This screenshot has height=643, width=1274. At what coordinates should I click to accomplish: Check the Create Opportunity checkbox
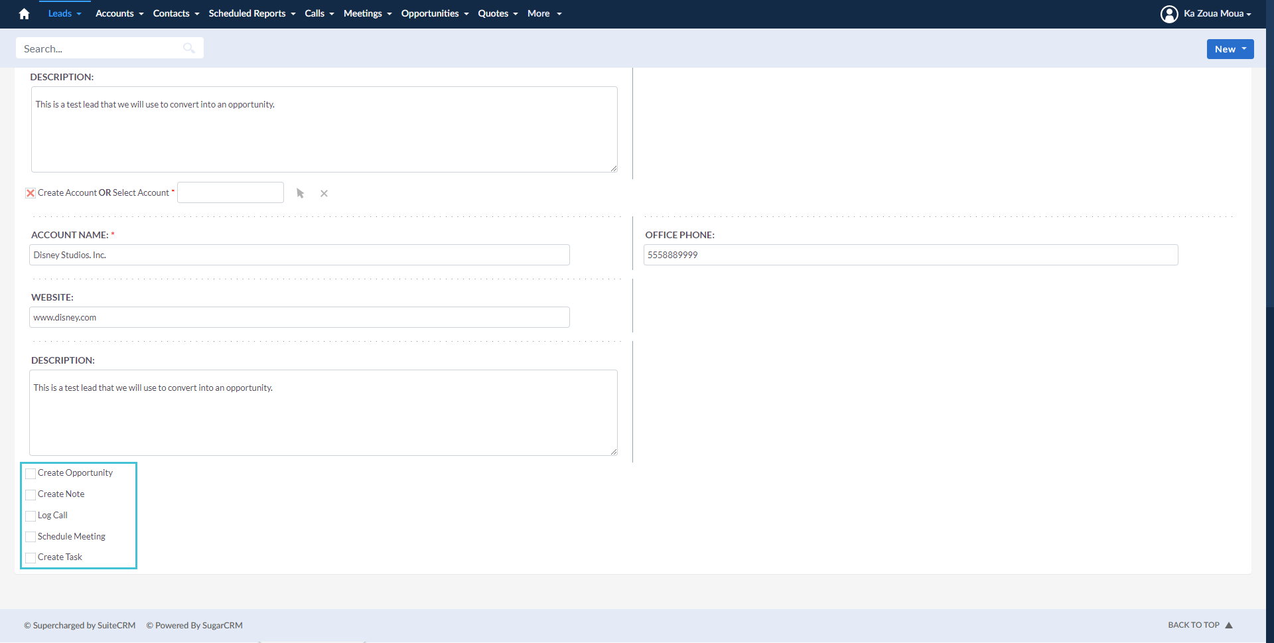31,473
